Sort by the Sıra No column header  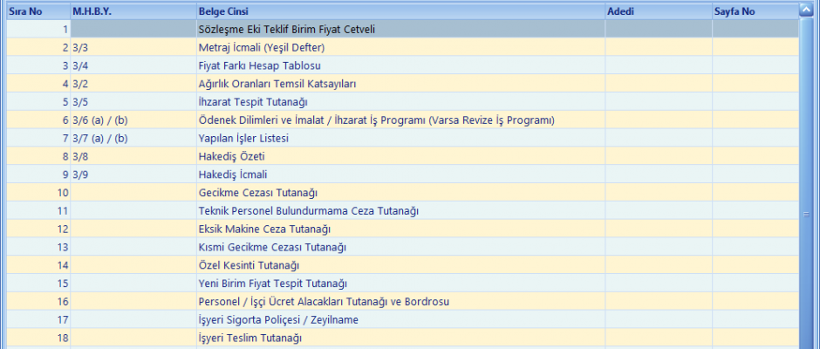[x=38, y=11]
